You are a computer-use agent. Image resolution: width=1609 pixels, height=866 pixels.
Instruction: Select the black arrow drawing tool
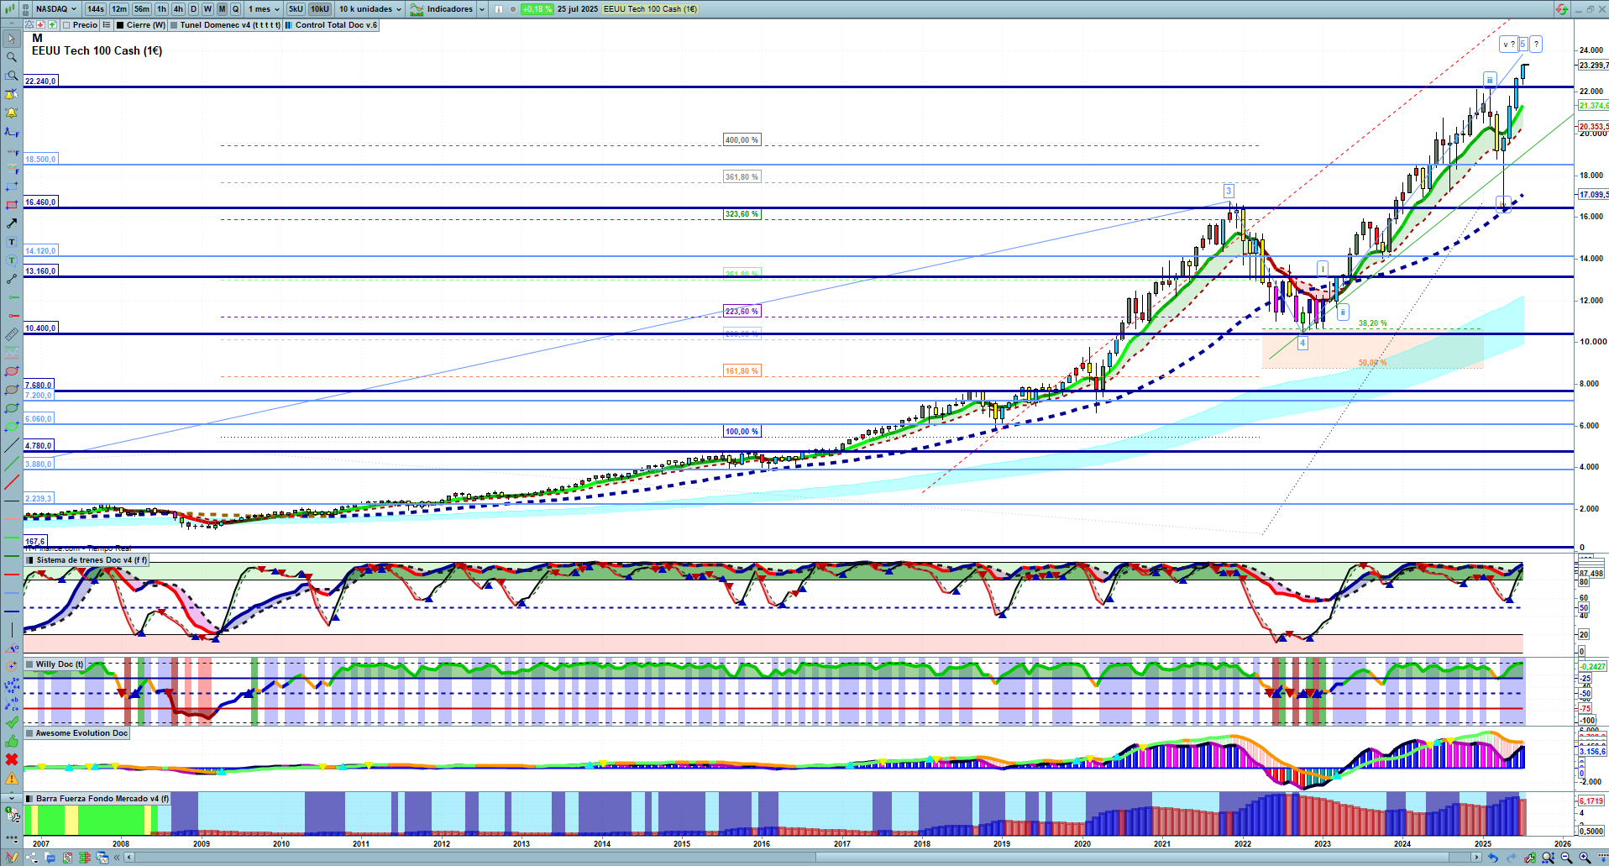[11, 223]
